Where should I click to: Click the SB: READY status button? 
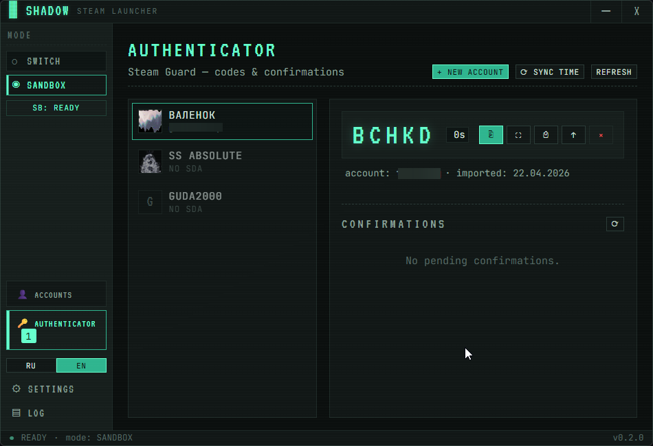coord(56,108)
